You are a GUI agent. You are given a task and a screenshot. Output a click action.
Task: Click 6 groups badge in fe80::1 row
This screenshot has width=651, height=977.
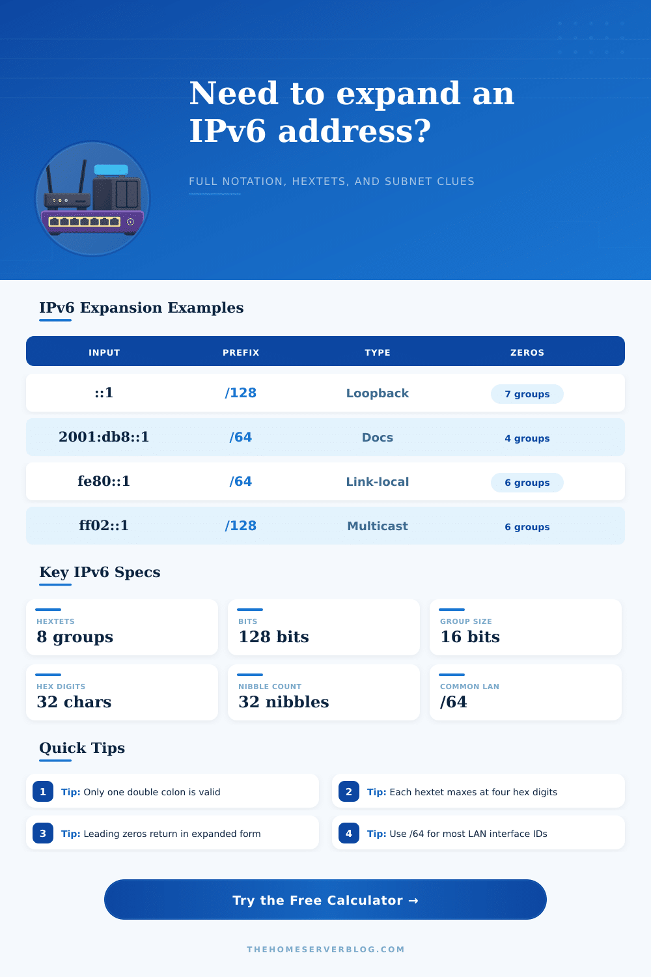tap(527, 483)
